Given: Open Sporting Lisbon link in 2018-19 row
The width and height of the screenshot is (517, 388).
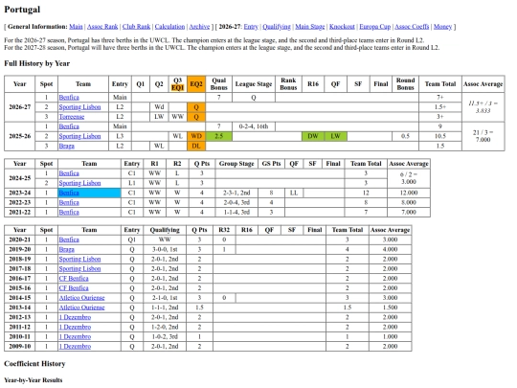Looking at the screenshot, I should pos(79,259).
